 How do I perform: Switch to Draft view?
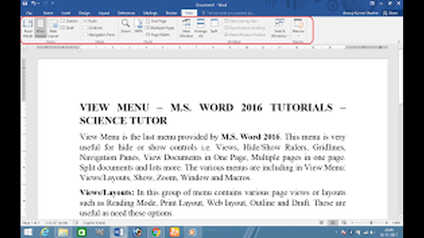pos(67,28)
